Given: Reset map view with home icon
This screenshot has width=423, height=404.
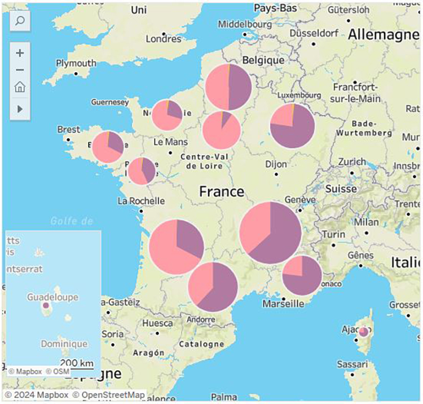Looking at the screenshot, I should click(x=20, y=87).
